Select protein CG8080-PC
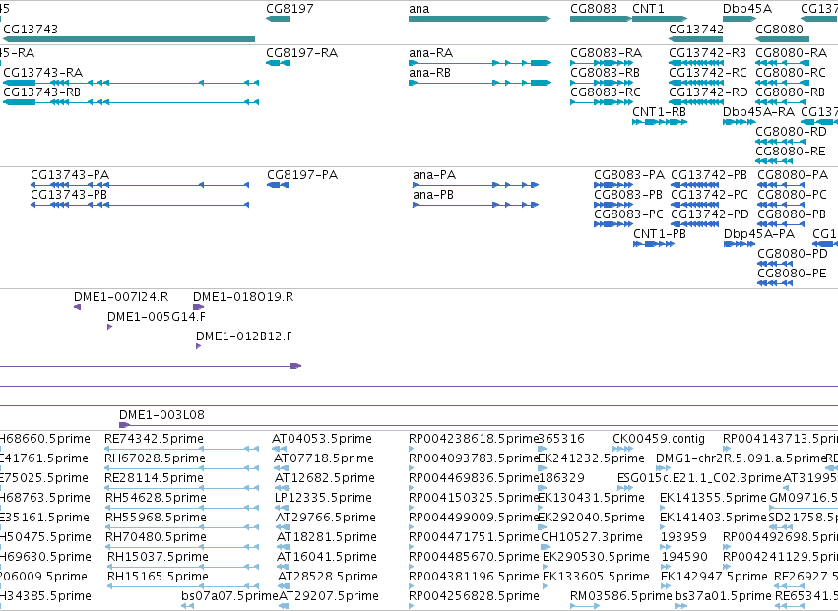This screenshot has height=611, width=838. point(783,205)
